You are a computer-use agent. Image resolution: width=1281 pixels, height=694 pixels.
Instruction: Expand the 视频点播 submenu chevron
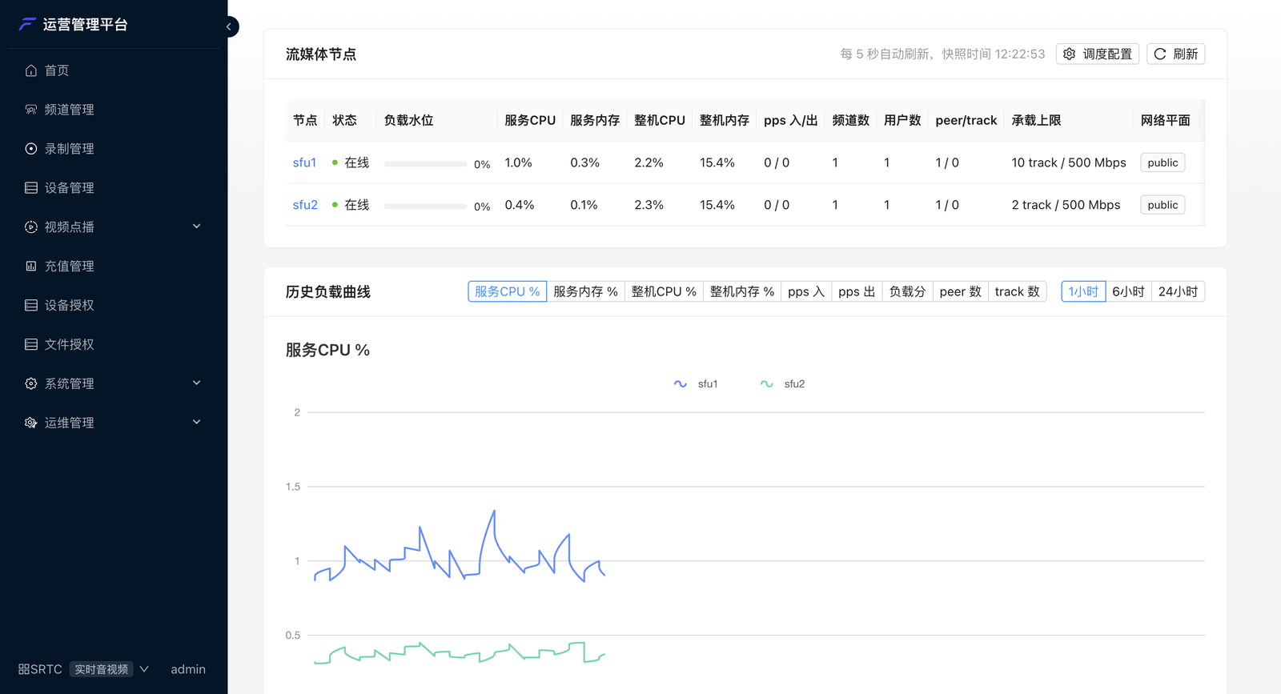point(197,227)
